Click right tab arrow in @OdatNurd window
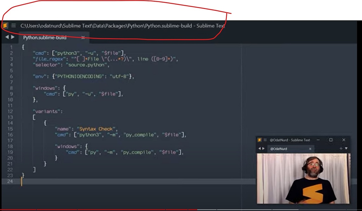362x211 pixels. click(x=263, y=148)
